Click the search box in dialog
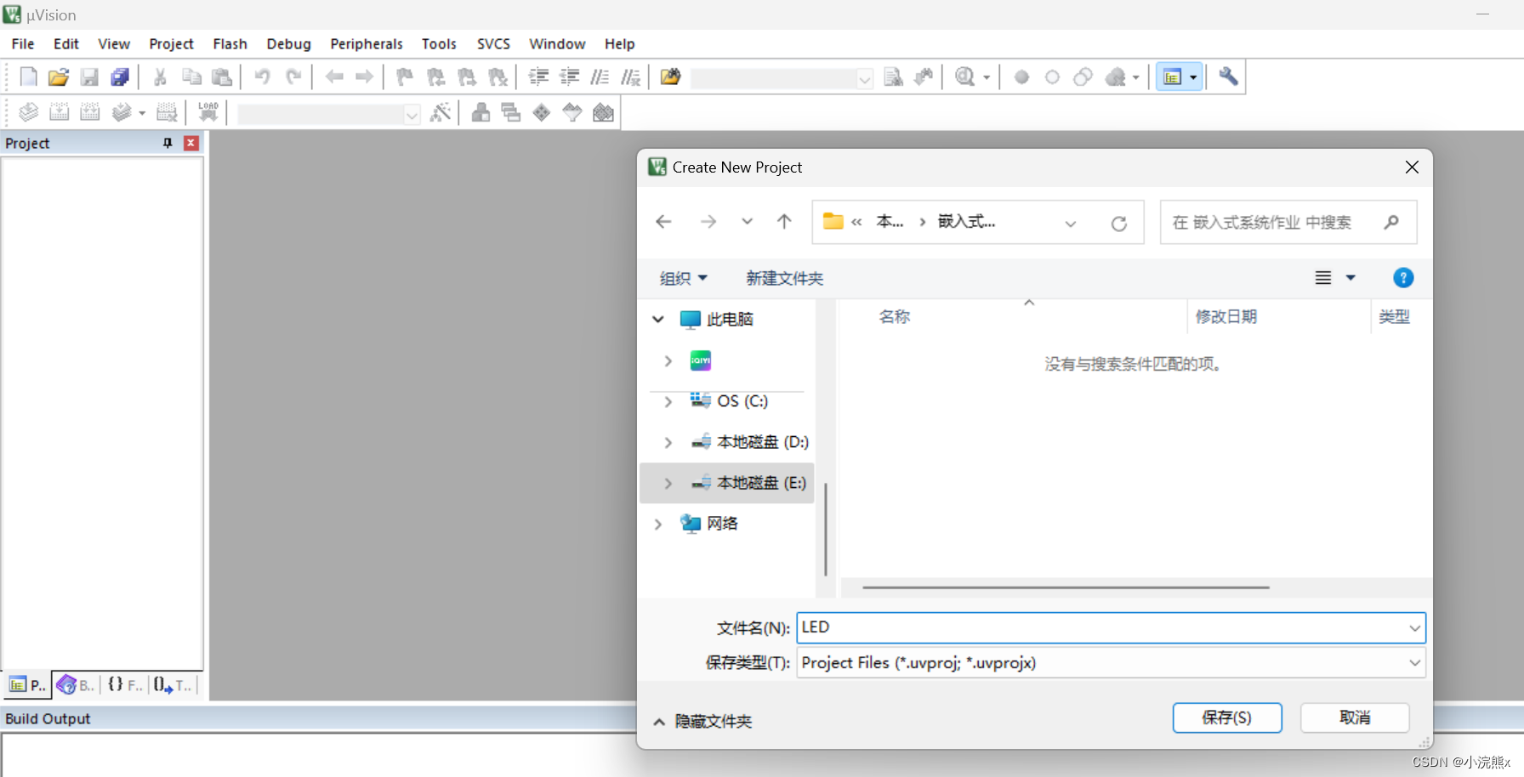Screen dimensions: 1524x777 [1288, 222]
